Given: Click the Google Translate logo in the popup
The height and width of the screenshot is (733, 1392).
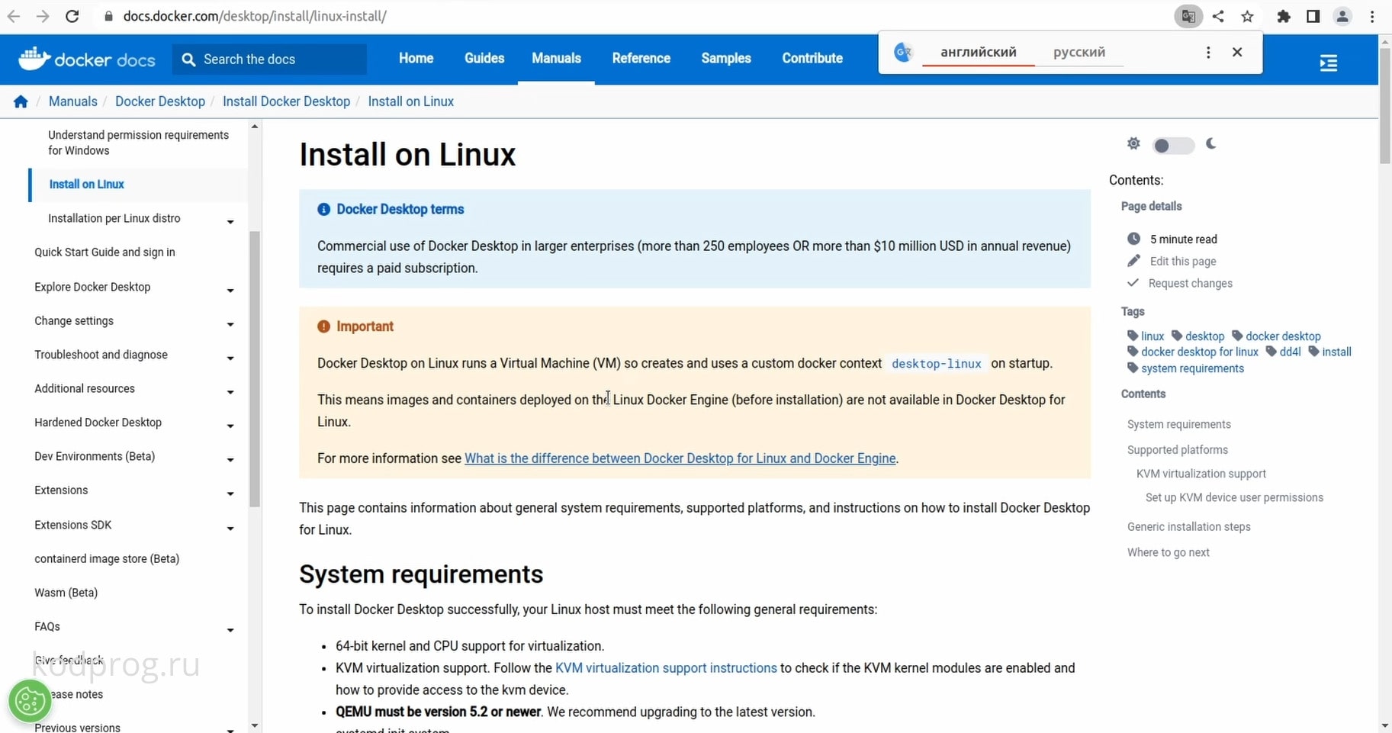Looking at the screenshot, I should pyautogui.click(x=903, y=52).
